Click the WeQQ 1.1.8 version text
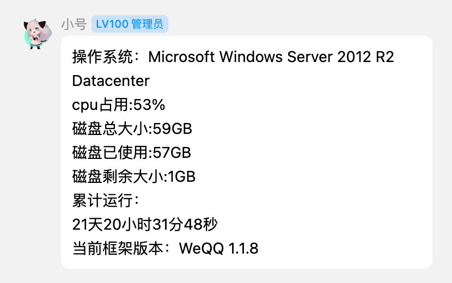Image resolution: width=452 pixels, height=283 pixels. pyautogui.click(x=218, y=249)
